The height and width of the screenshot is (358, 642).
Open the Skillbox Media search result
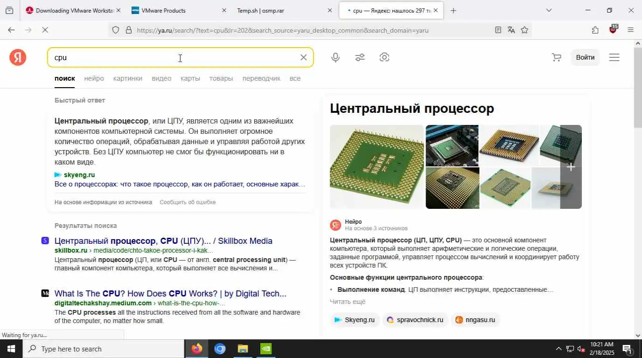click(x=163, y=241)
